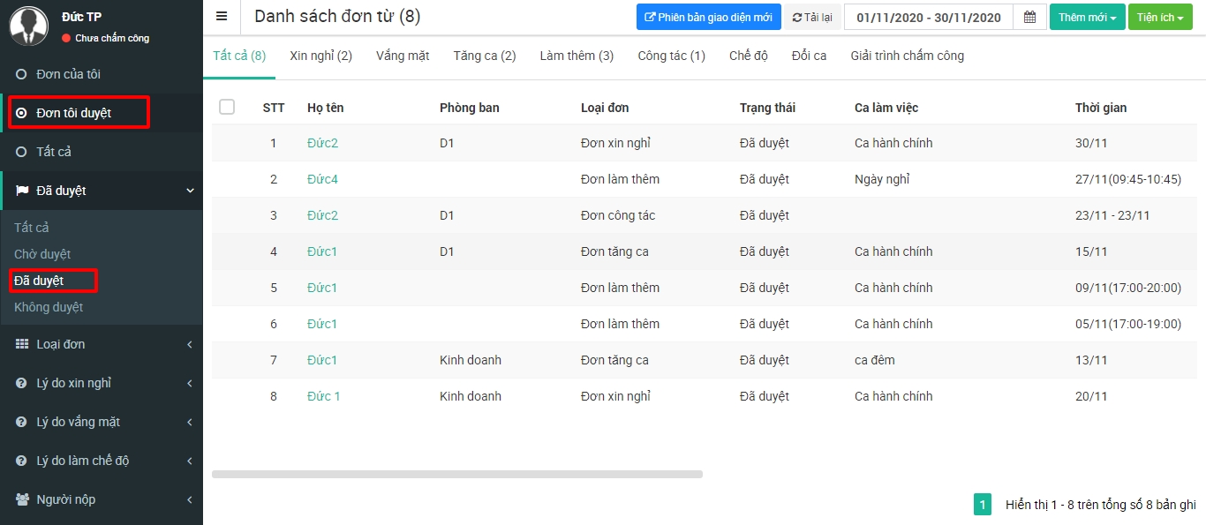The image size is (1206, 525).
Task: Select the Tất cả radio option in sidebar
Action: click(x=22, y=152)
